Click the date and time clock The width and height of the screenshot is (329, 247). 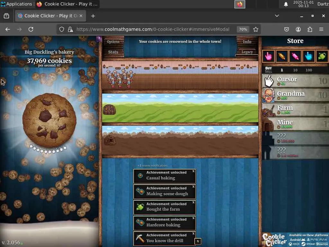[x=303, y=4]
